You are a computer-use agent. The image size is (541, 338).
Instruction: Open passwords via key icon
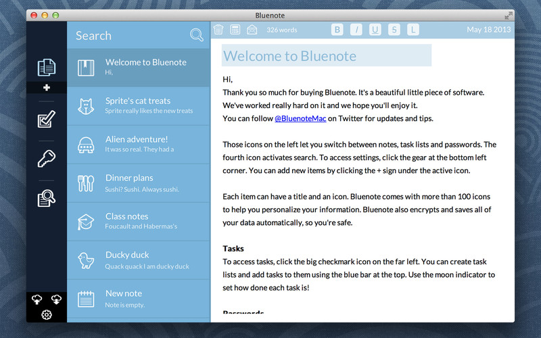click(46, 159)
